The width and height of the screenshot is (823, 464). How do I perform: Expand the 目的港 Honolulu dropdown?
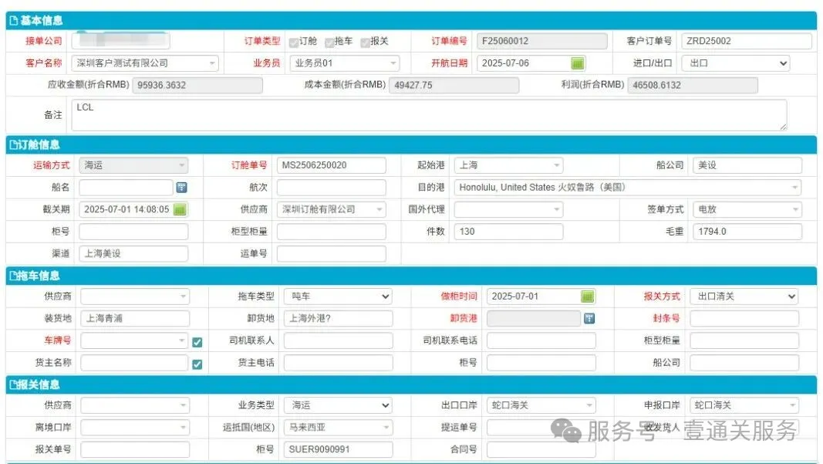click(794, 188)
